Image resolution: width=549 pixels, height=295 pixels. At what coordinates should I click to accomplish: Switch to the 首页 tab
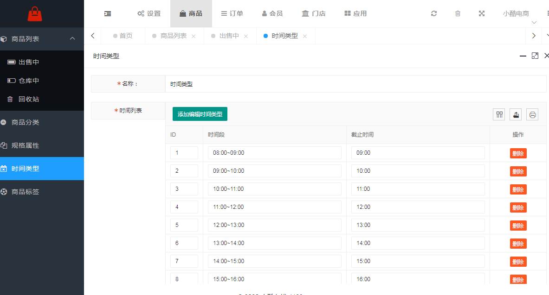(123, 36)
